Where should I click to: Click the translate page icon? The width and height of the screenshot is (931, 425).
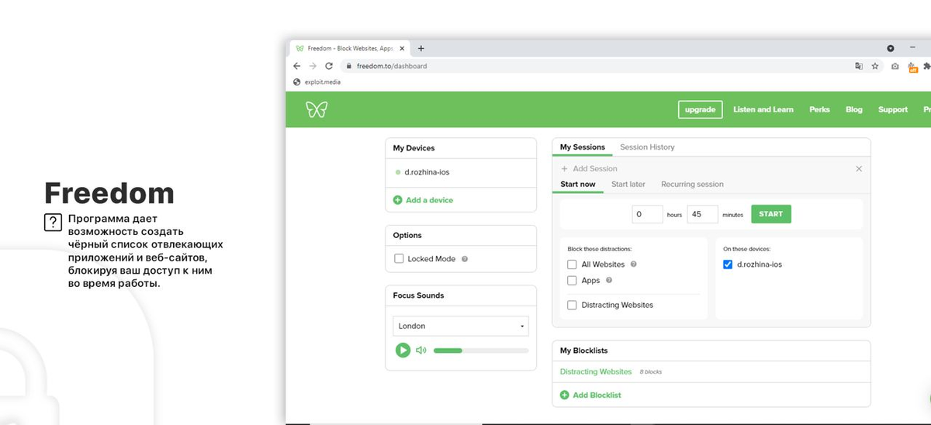coord(859,66)
